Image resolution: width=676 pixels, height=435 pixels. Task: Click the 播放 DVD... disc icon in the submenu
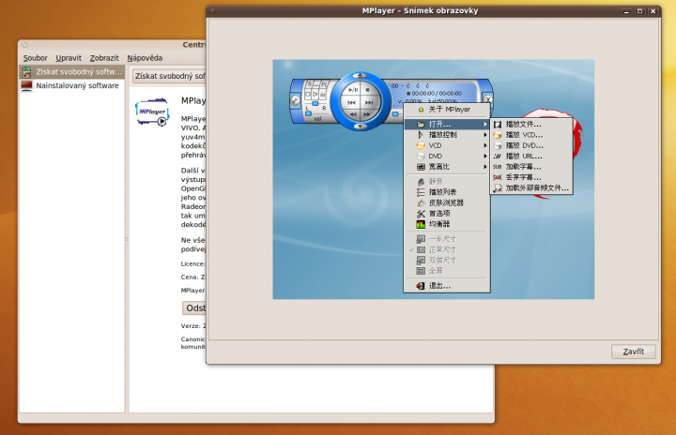click(498, 145)
